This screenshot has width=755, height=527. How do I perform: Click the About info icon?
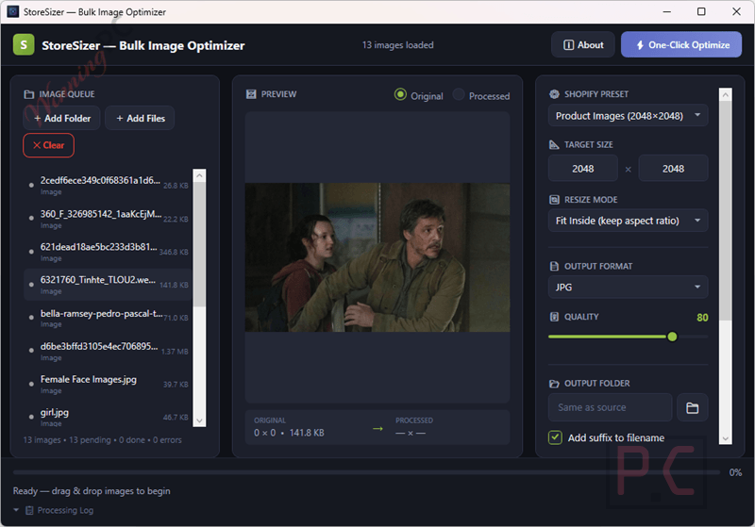[x=569, y=44]
